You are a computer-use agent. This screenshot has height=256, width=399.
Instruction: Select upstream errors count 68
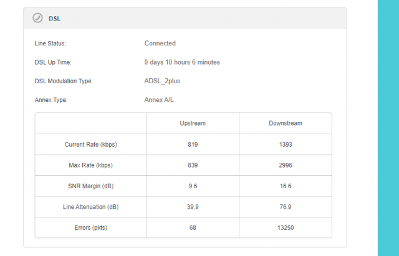[x=193, y=227]
